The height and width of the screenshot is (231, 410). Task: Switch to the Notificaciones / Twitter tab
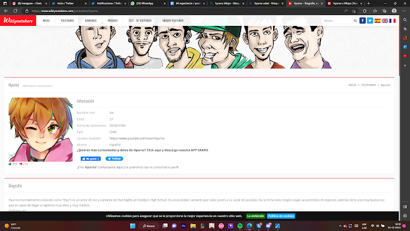tap(108, 3)
